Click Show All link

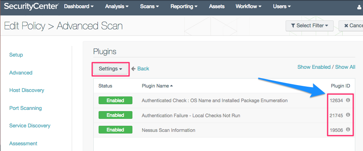point(345,67)
